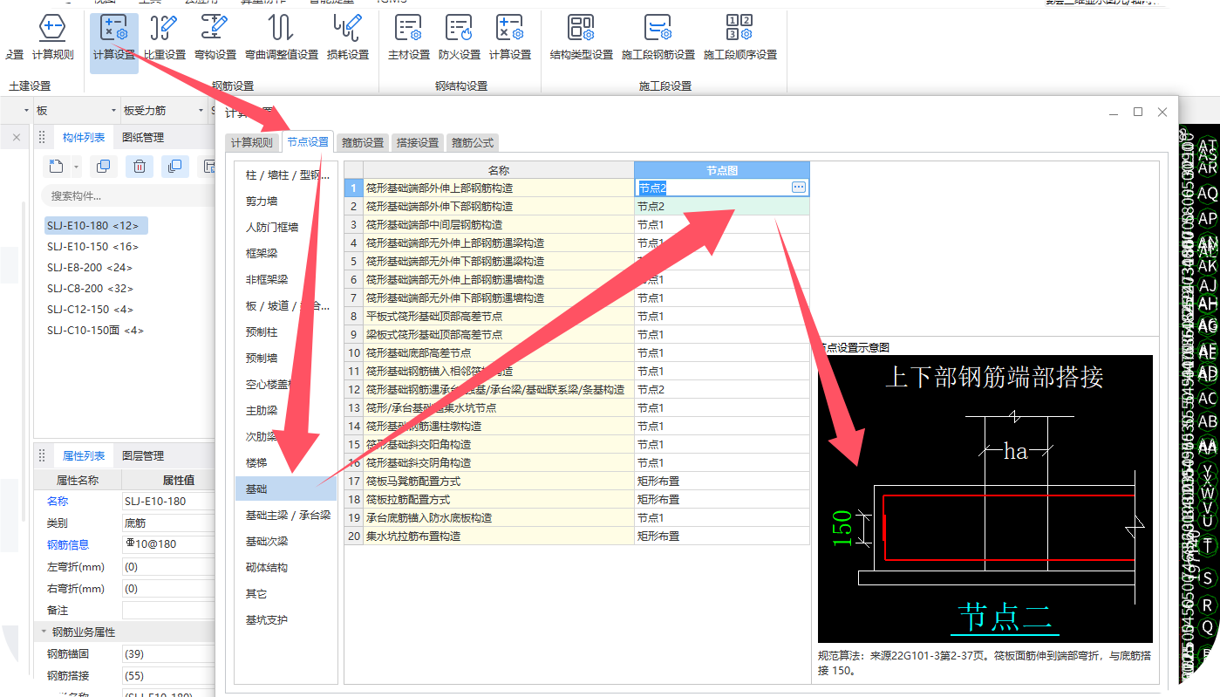Open 计算规则 in the 土建设置 ribbon group
Viewport: 1220px width, 697px height.
(x=52, y=37)
